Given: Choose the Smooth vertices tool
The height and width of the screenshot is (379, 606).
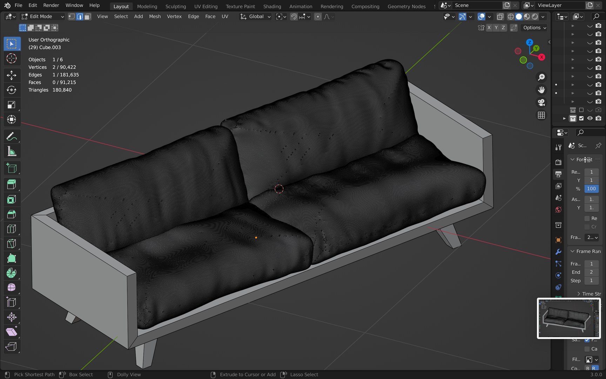Looking at the screenshot, I should 12,288.
